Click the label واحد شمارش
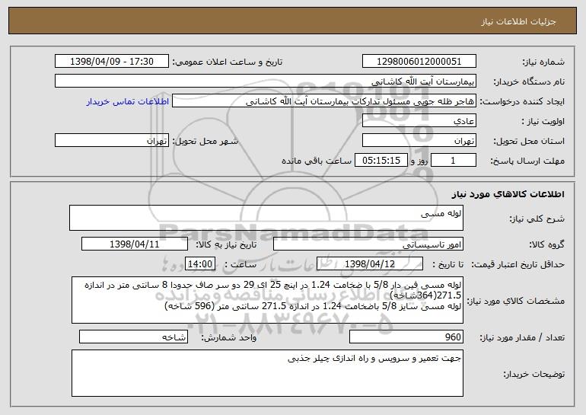This screenshot has width=586, height=415. coord(229,337)
